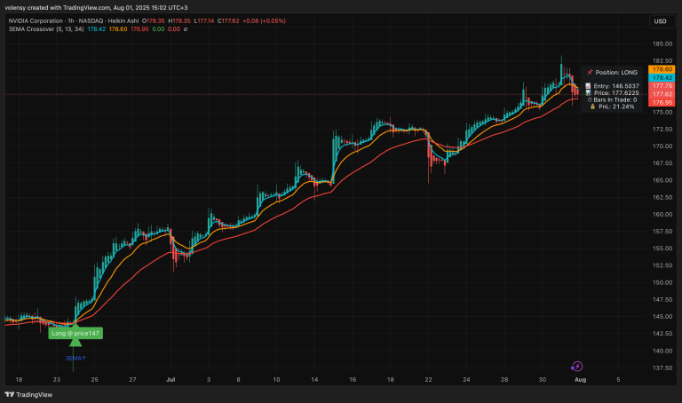Click 'NASDAQ' exchange name in the legend
This screenshot has height=403, width=682.
click(91, 21)
